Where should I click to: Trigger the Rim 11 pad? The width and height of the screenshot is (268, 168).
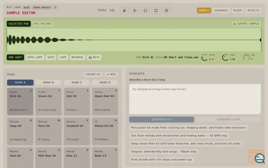pyautogui.click(x=77, y=158)
